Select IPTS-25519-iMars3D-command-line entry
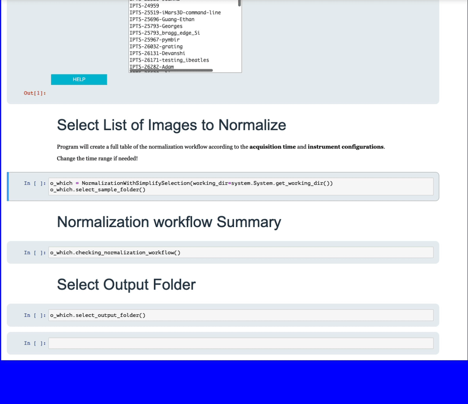This screenshot has height=404, width=468. [175, 12]
